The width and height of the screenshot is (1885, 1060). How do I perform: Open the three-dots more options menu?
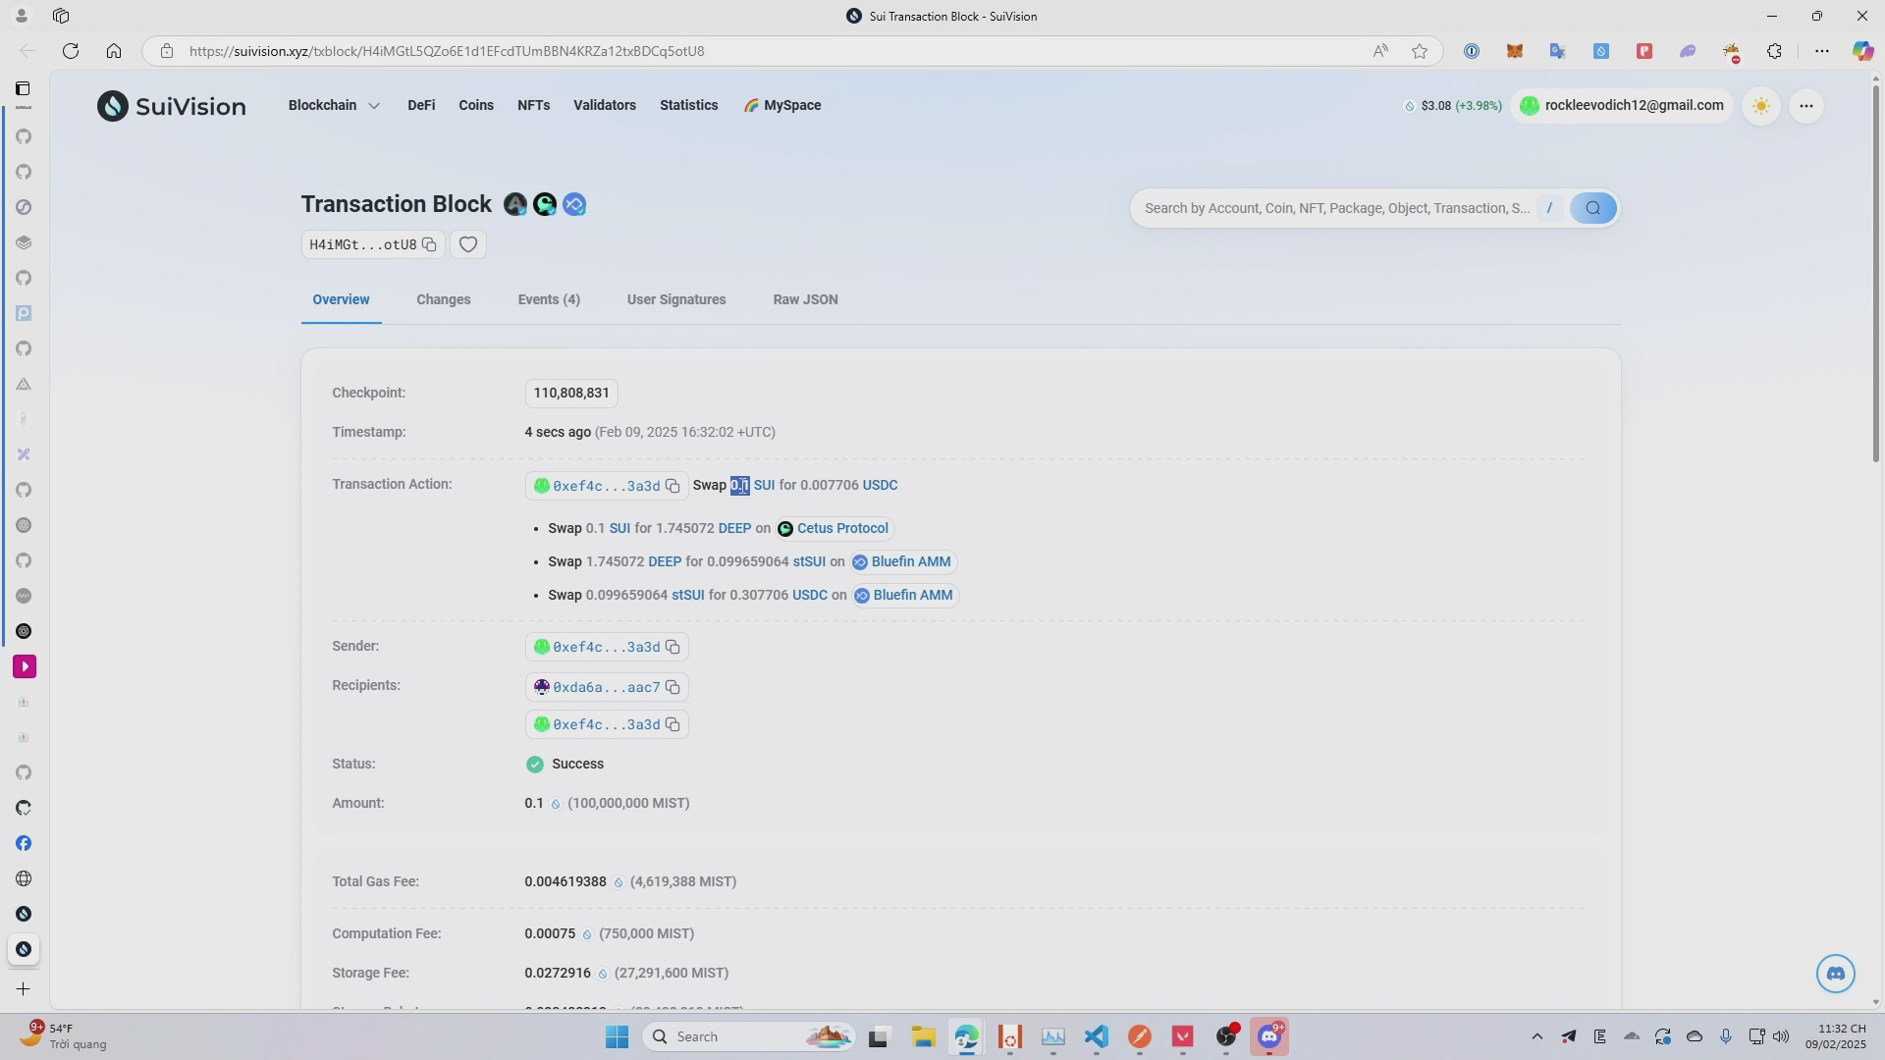point(1806,106)
